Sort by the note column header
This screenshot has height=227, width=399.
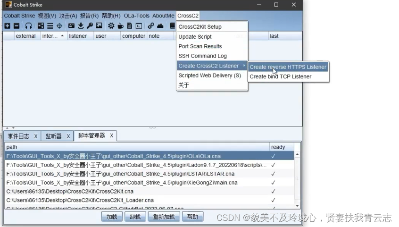[160, 36]
